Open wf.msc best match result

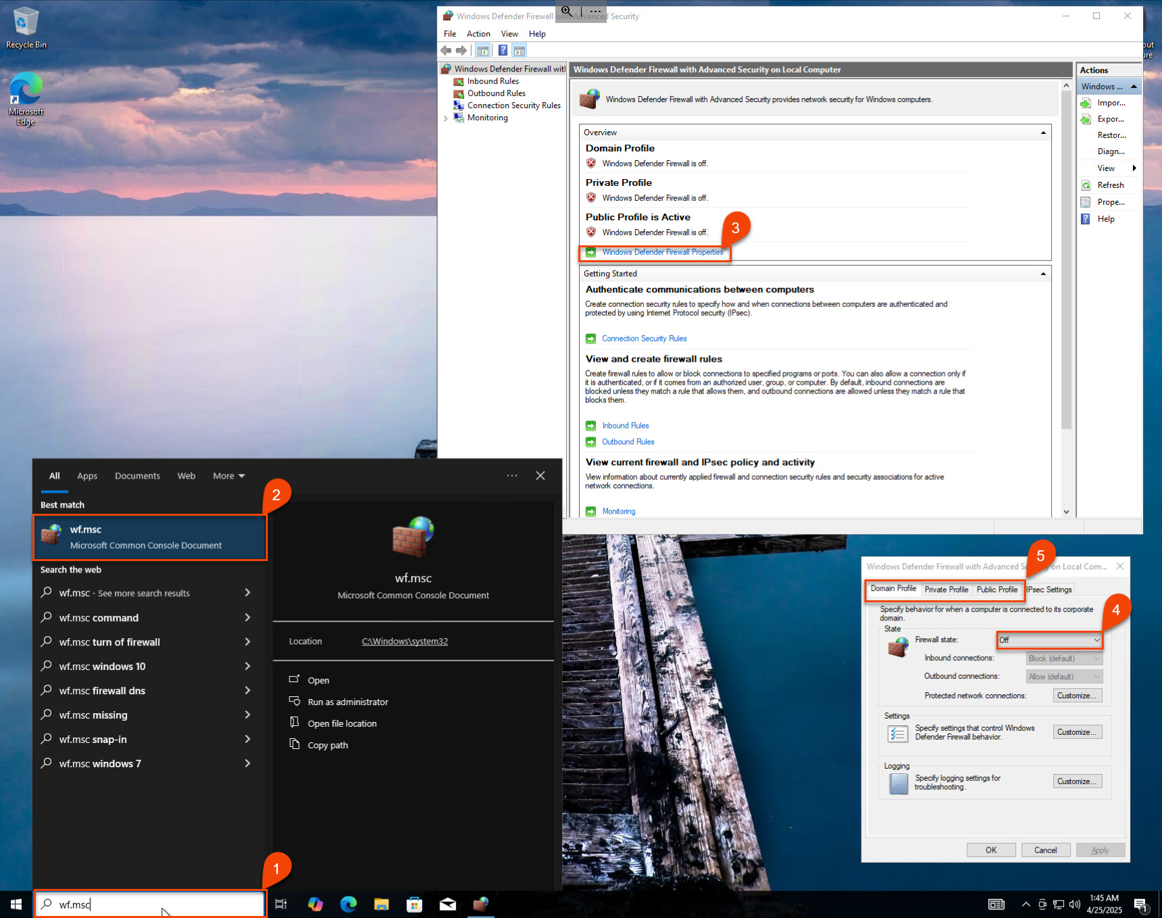coord(150,537)
